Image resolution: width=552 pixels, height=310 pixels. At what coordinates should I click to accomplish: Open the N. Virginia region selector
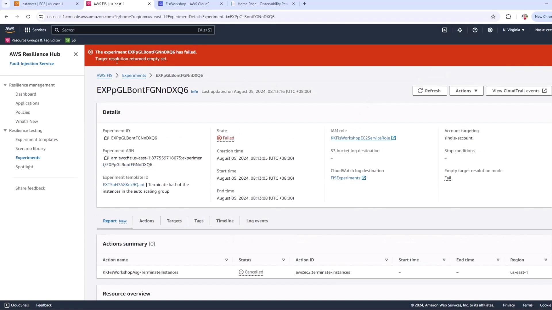[x=513, y=30]
